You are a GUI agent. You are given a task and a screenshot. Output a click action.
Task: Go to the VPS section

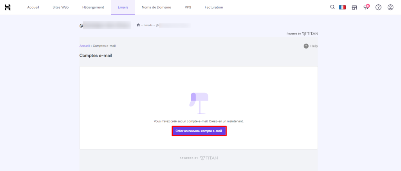[x=188, y=7]
